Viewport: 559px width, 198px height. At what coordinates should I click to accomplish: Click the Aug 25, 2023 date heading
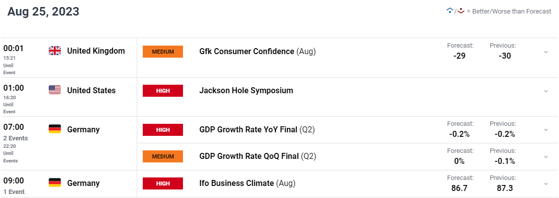coord(44,12)
